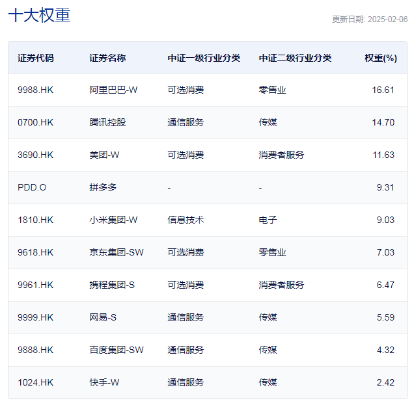Select the name 京东集团-SW

tap(117, 252)
